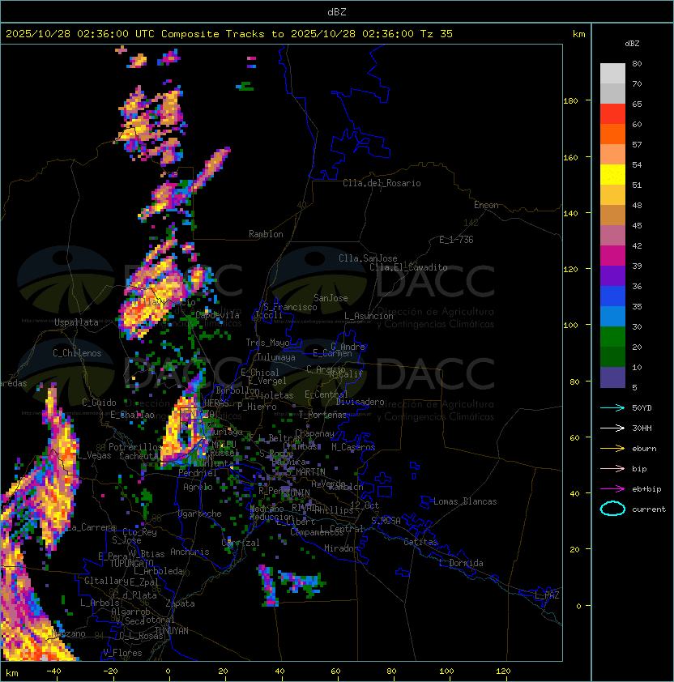Click the 'Lomas_Blancas' map label

[x=465, y=501]
